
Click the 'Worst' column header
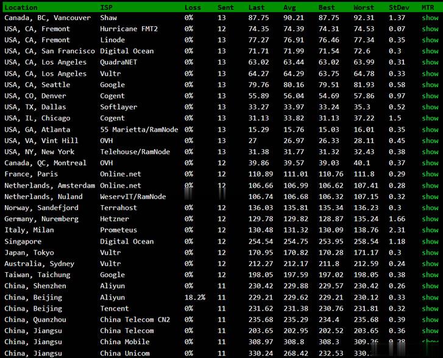click(x=364, y=7)
